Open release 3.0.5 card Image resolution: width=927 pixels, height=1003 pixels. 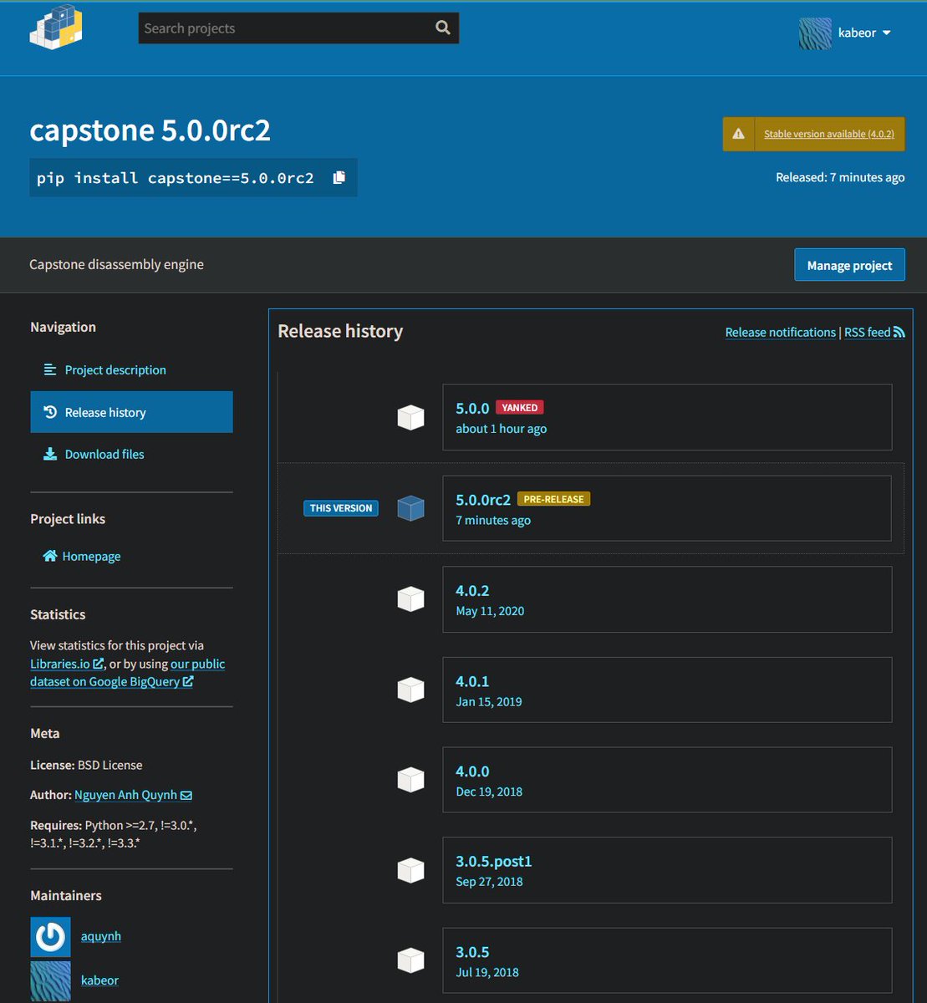[667, 960]
